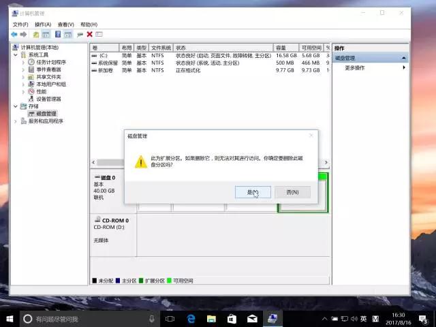Click the Cortana search box
The width and height of the screenshot is (436, 327).
[x=89, y=319]
